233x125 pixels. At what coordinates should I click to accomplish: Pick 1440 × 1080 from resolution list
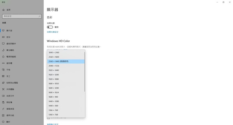pos(66,101)
